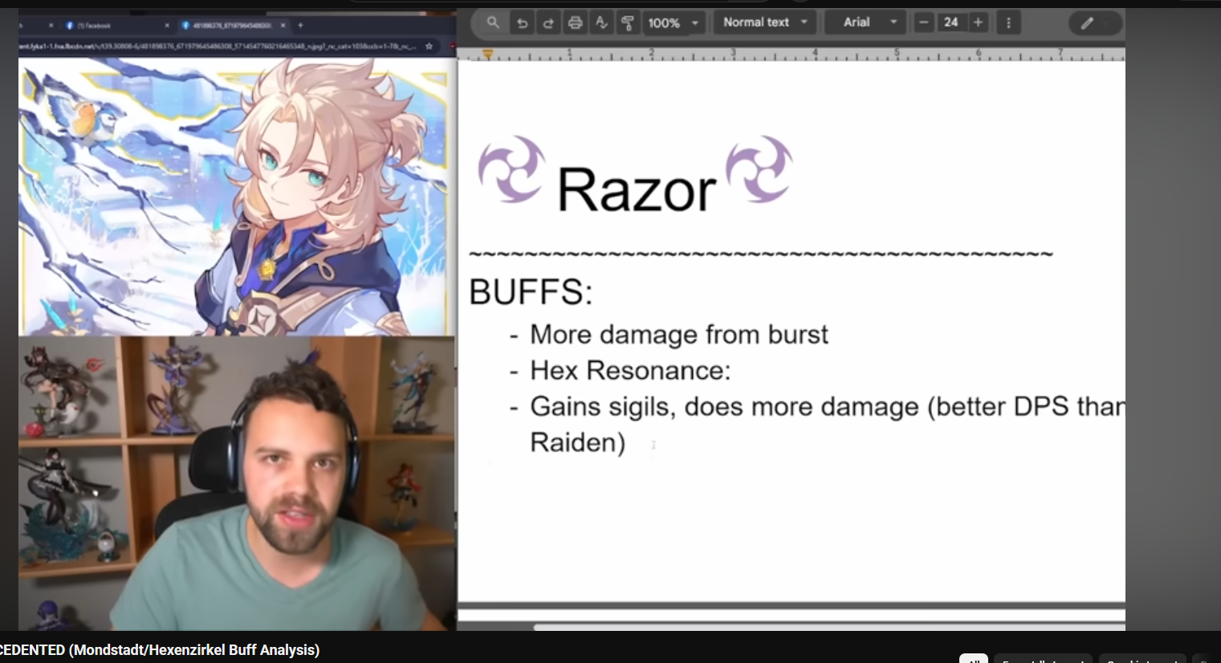The image size is (1221, 663).
Task: Open the pencil editing mode selector
Action: pos(1096,23)
